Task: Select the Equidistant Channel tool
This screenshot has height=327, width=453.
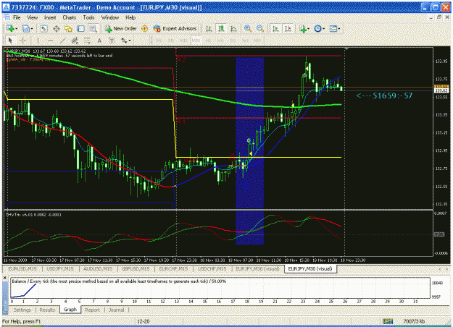Action: tap(75, 41)
